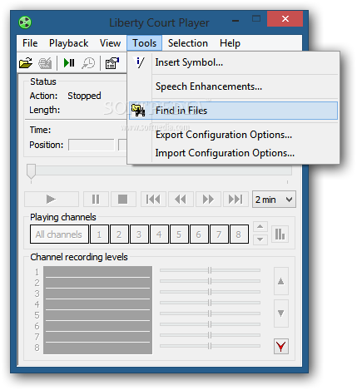This screenshot has width=357, height=390.
Task: Click playing channels spinner down arrow
Action: pos(260,239)
